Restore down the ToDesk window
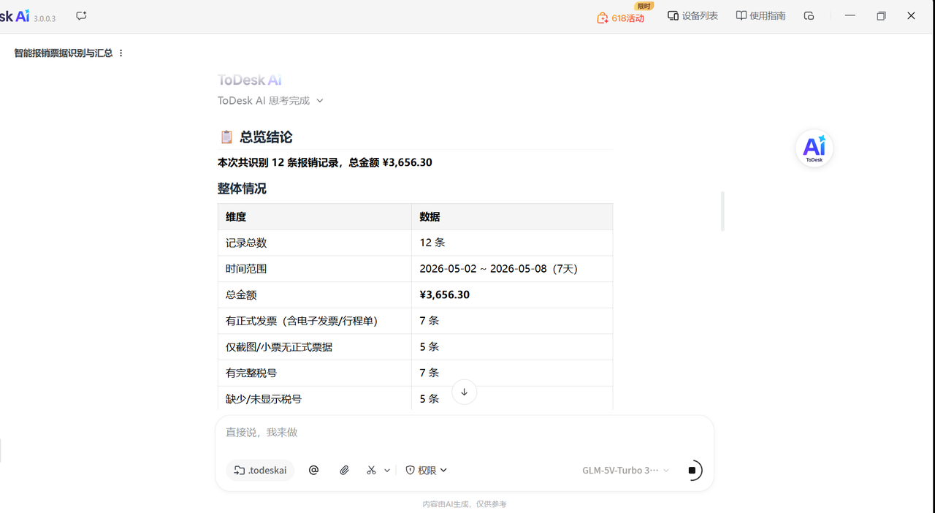 click(881, 16)
